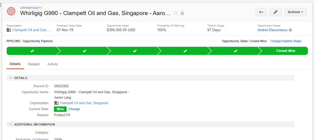
Task: Open Clampett Oil and Gas, Singapore organization link
Action: 84,103
